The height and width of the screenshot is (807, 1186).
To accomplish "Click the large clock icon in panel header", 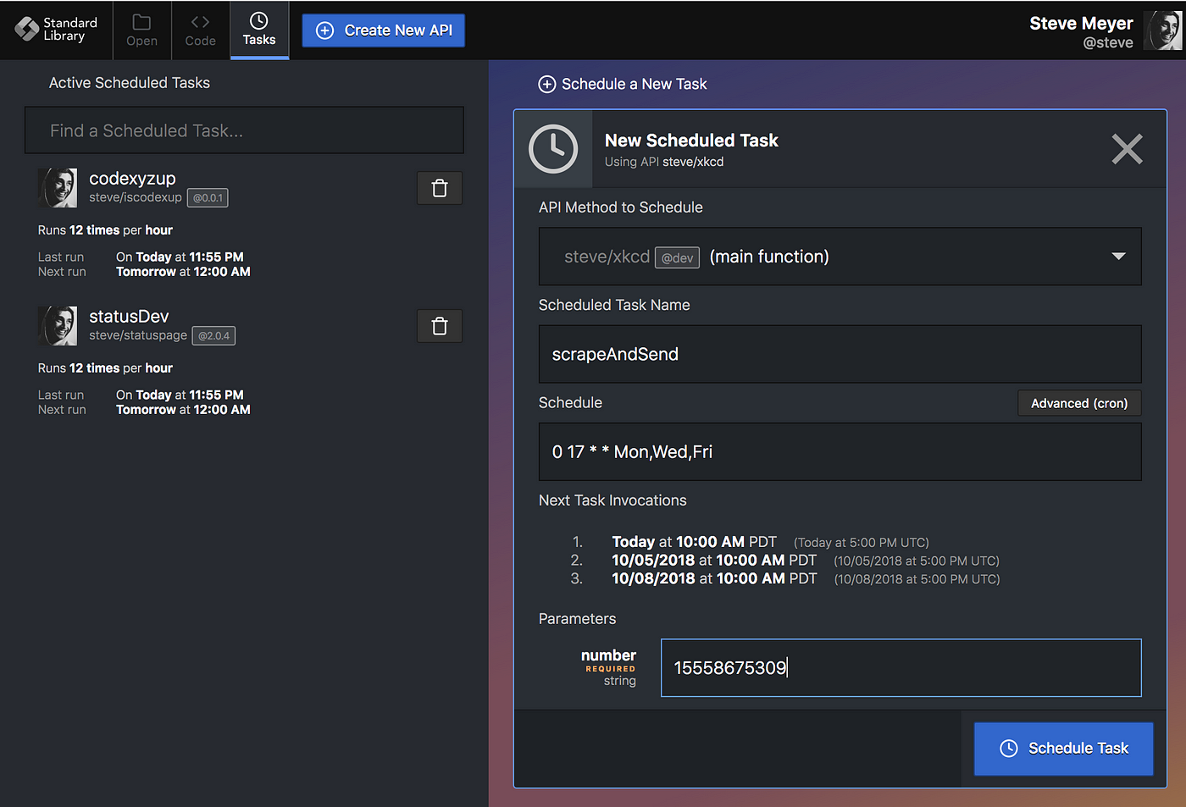I will click(553, 149).
